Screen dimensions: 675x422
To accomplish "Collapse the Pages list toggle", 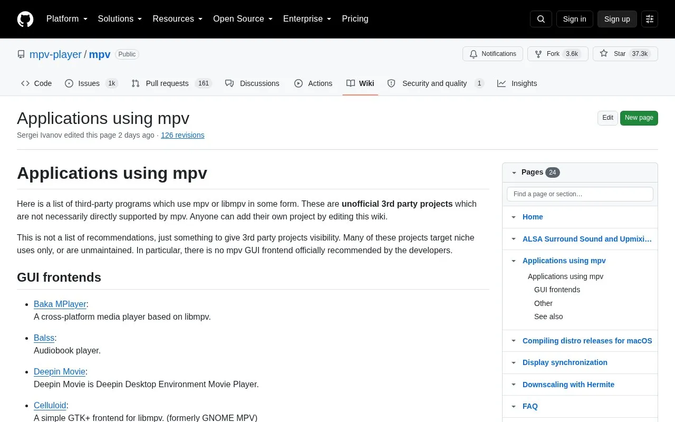I will (514, 172).
